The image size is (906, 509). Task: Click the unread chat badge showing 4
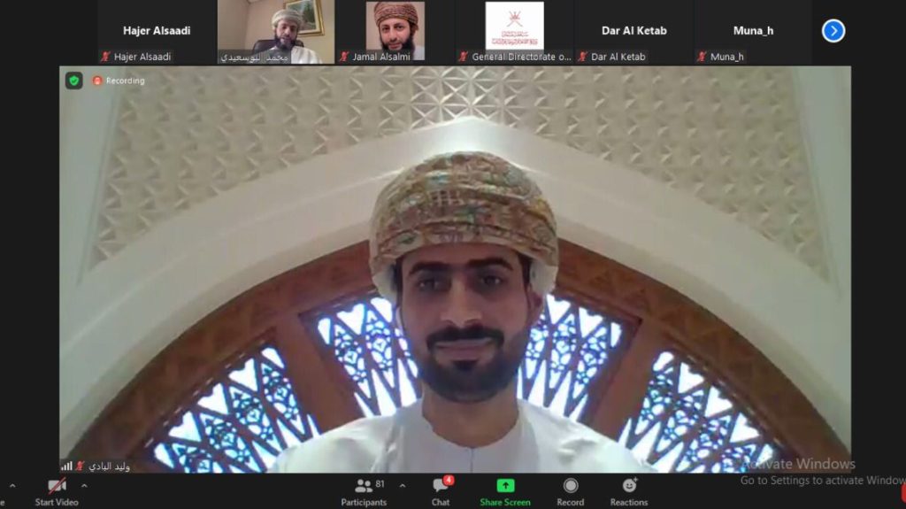[449, 480]
